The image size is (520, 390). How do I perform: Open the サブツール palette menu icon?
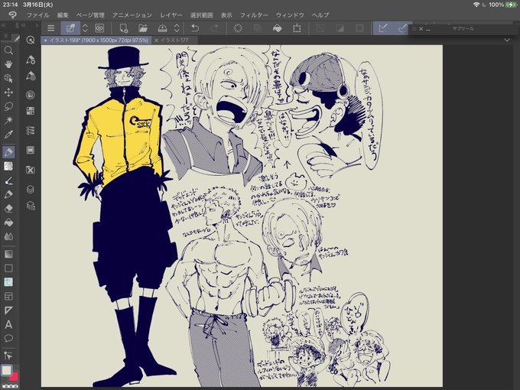pyautogui.click(x=414, y=29)
